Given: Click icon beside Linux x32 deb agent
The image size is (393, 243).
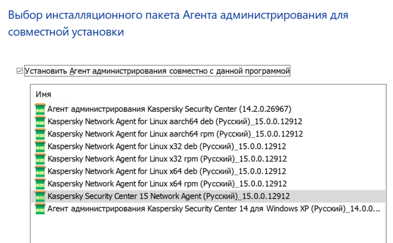Looking at the screenshot, I should (x=40, y=146).
